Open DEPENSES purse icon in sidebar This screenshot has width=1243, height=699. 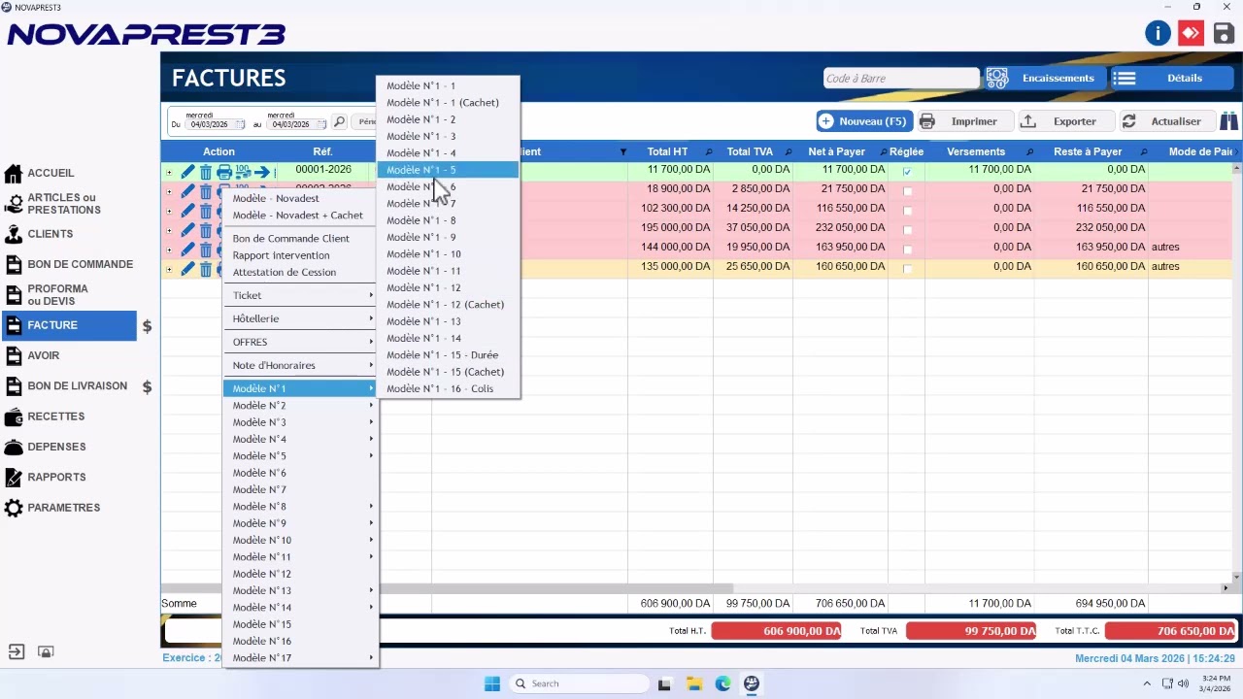(13, 447)
